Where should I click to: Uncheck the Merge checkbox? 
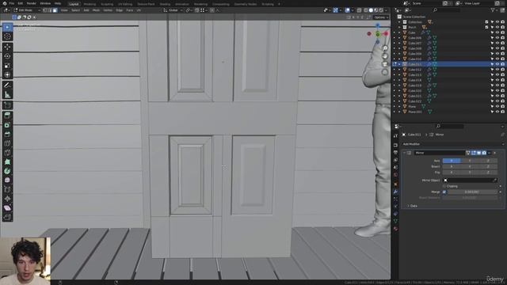point(444,192)
